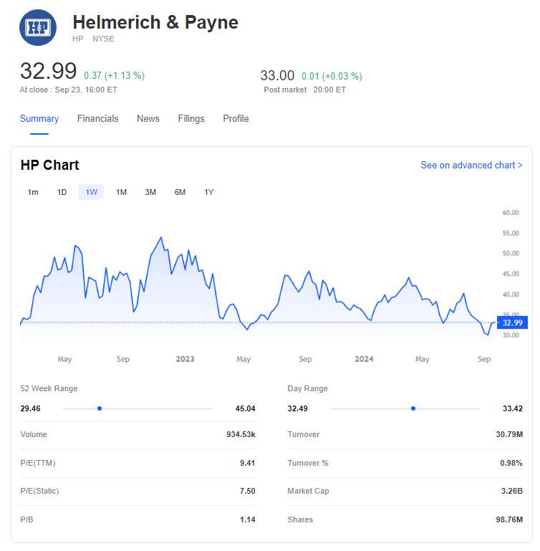Select the 1m chart interval
Screen dimensions: 540x551
[33, 192]
